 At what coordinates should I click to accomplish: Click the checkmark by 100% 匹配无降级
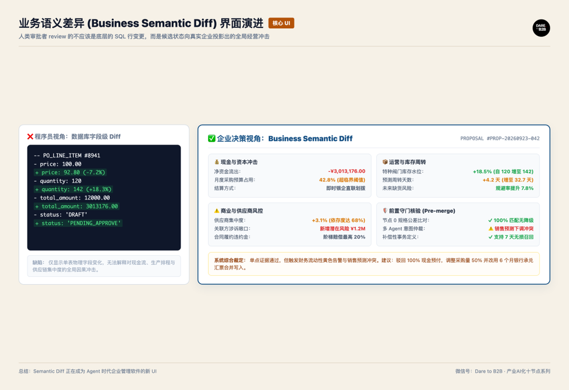(490, 221)
